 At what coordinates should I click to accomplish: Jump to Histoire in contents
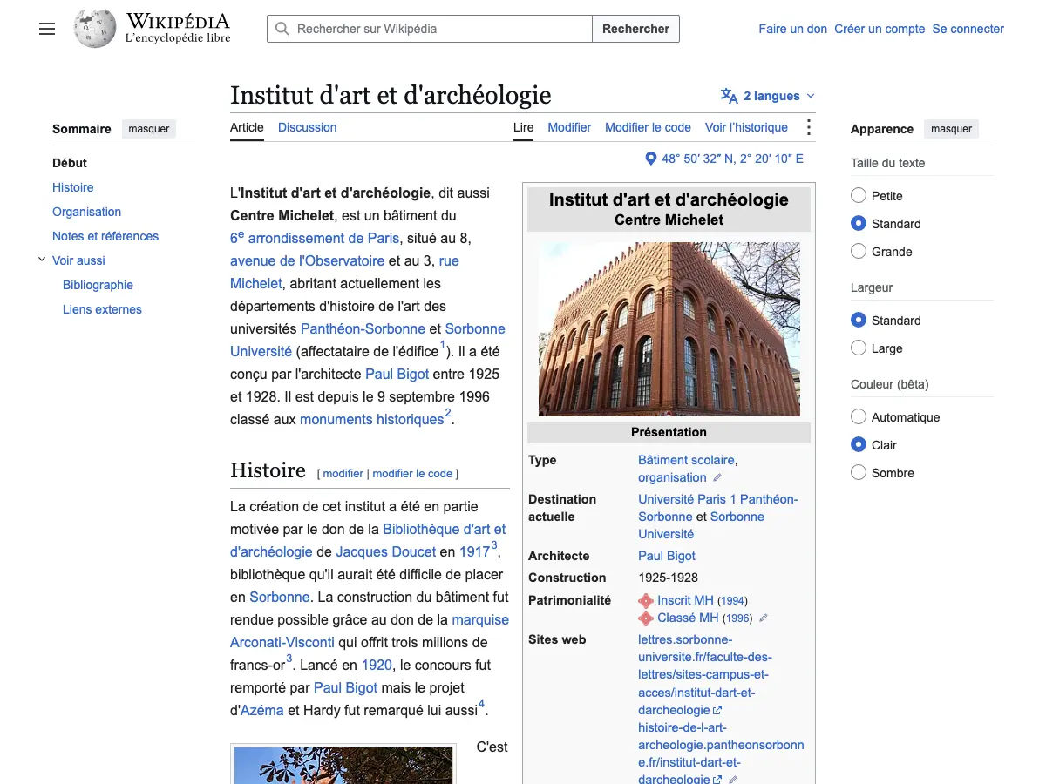tap(72, 187)
